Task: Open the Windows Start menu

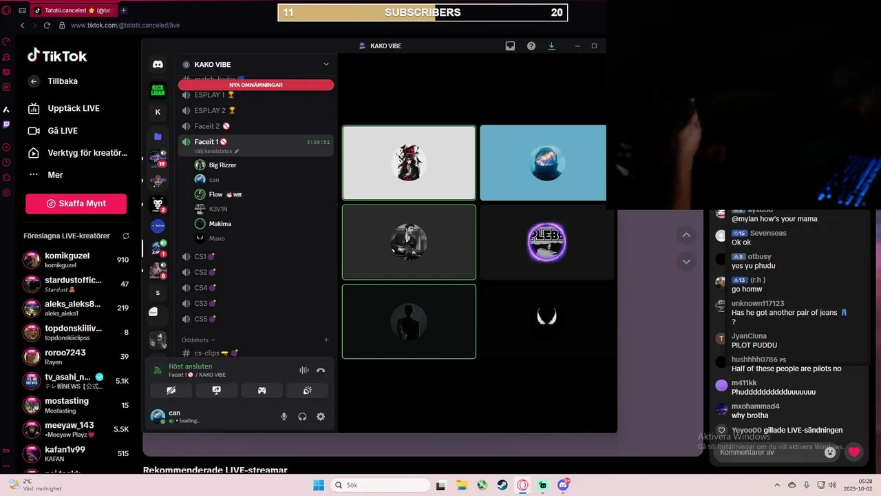Action: click(x=319, y=485)
